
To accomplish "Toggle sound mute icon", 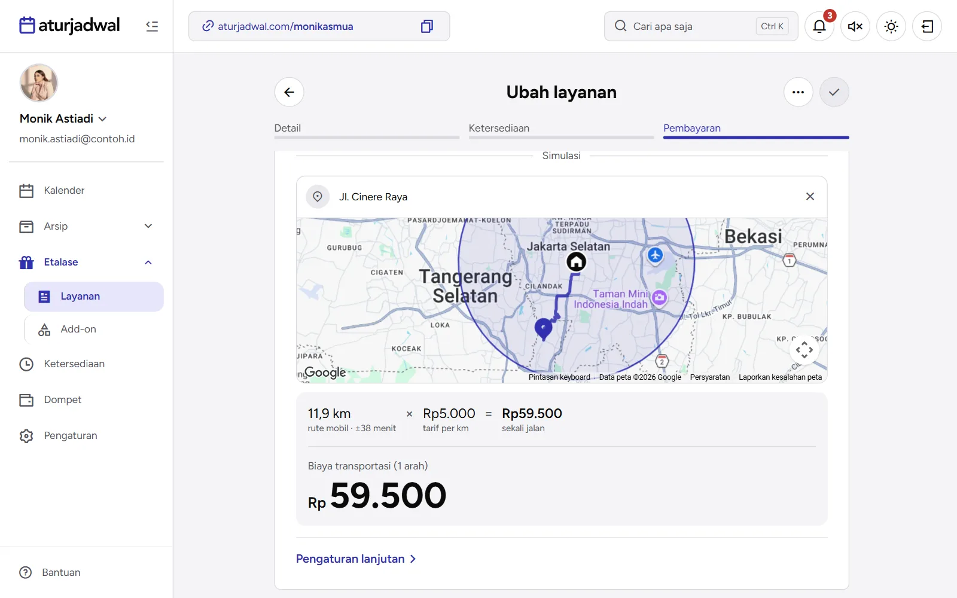I will (x=855, y=26).
